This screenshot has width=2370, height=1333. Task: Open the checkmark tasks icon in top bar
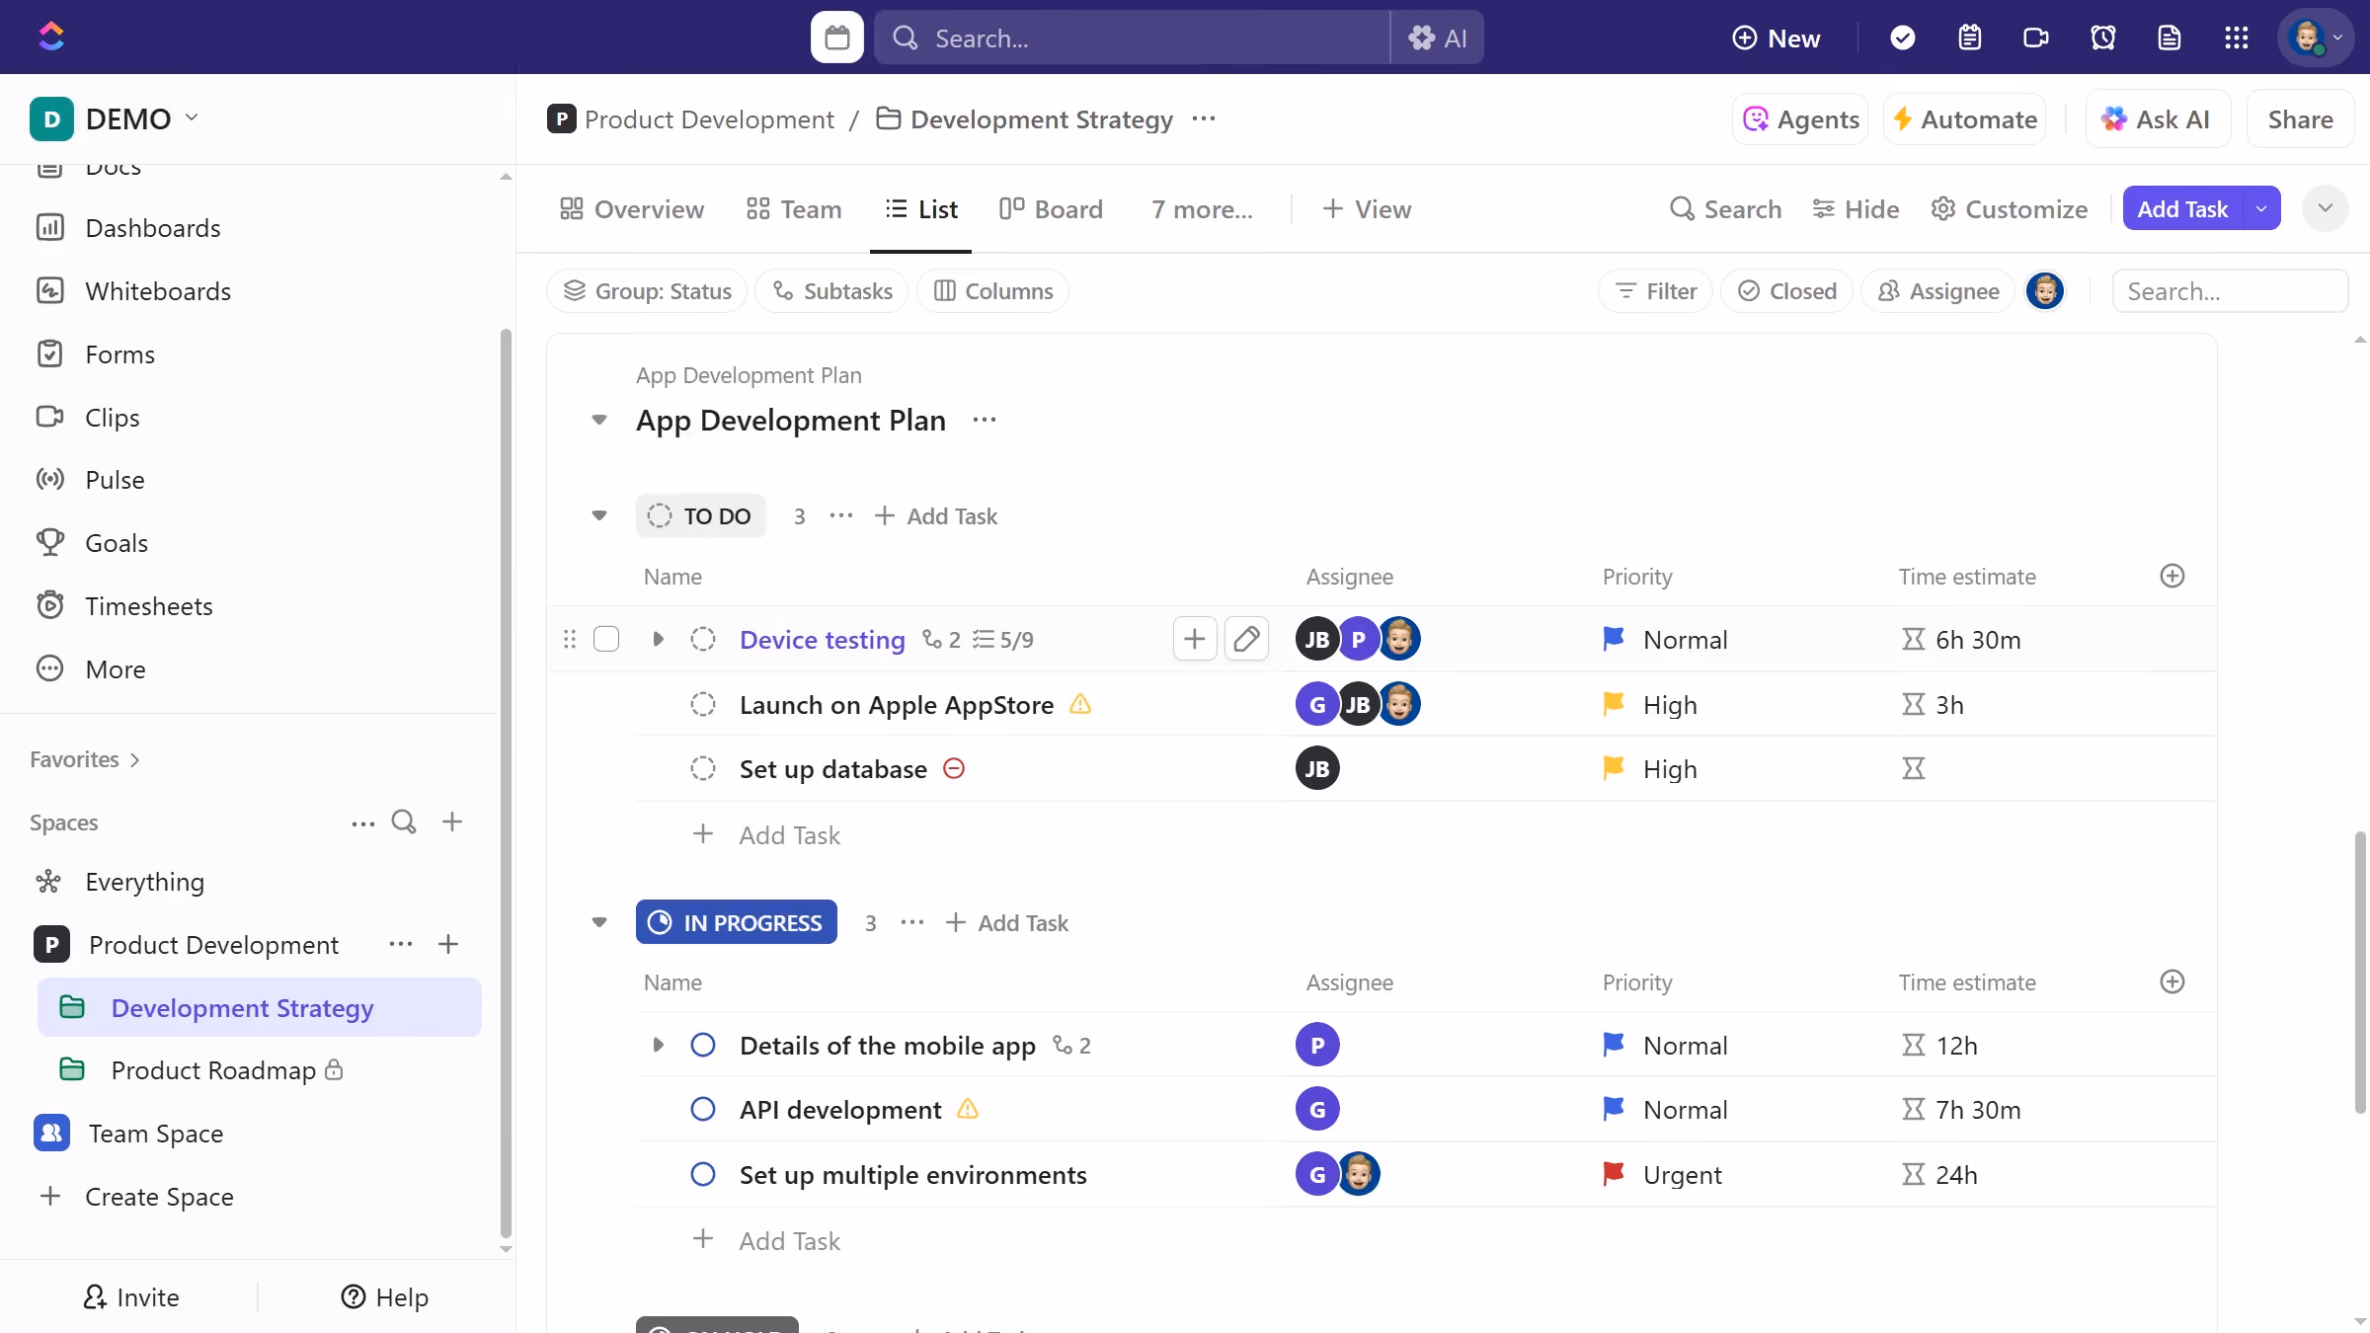tap(1902, 38)
